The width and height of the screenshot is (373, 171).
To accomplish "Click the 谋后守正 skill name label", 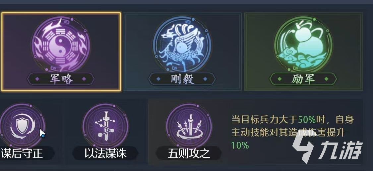I will tap(22, 154).
